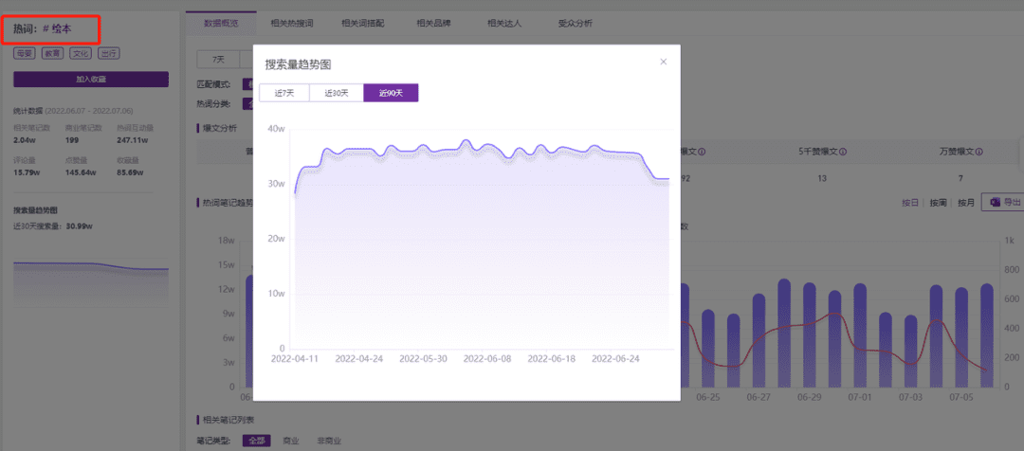
Task: Close the 搜索量趋势图 popup
Action: coord(663,62)
